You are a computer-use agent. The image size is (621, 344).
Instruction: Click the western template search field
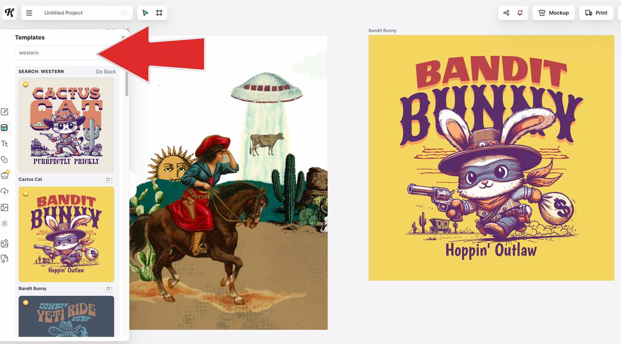(x=54, y=53)
